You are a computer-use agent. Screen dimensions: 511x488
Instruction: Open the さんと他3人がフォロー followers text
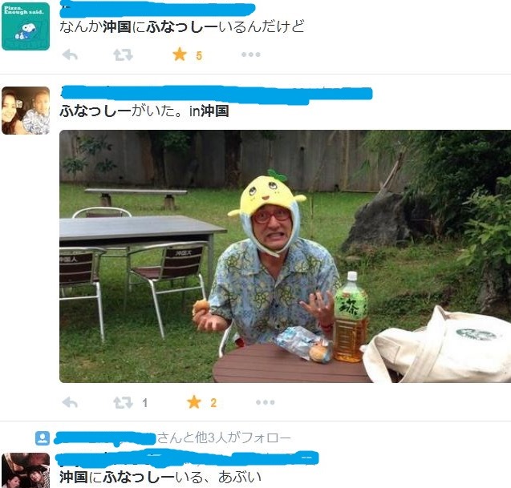pos(224,438)
